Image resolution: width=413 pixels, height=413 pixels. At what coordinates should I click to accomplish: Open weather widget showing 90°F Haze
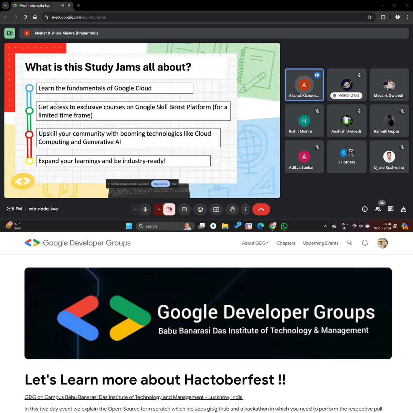14,226
